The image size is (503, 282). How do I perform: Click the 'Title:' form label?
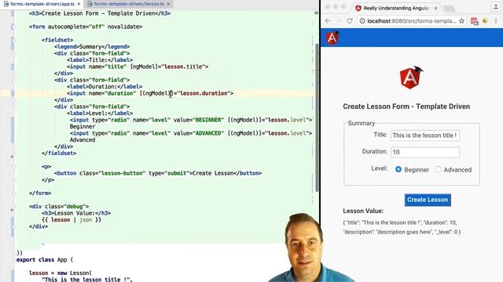click(380, 135)
